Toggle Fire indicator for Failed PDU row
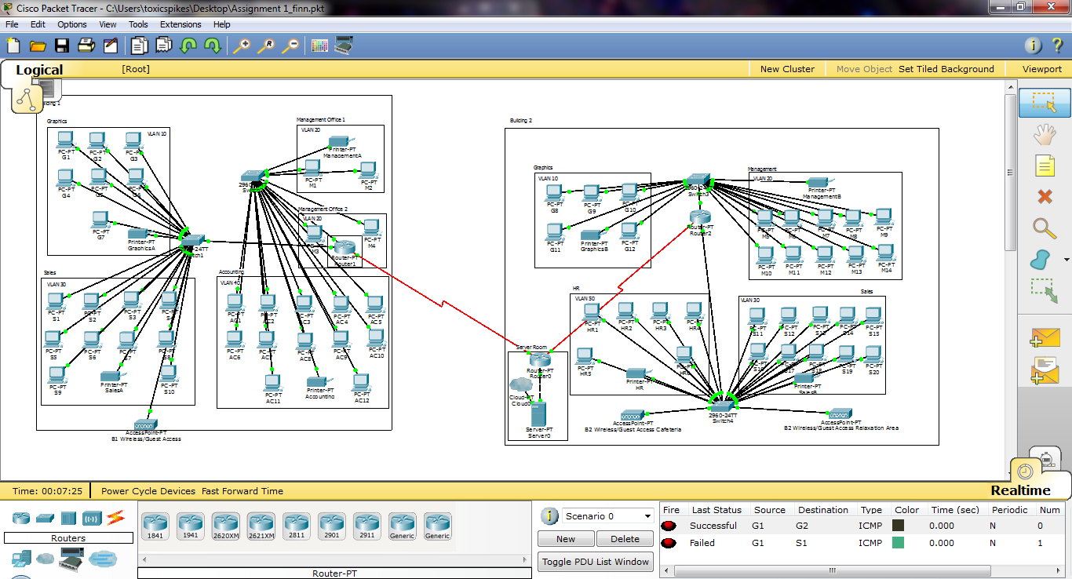Image resolution: width=1072 pixels, height=579 pixels. coord(669,543)
